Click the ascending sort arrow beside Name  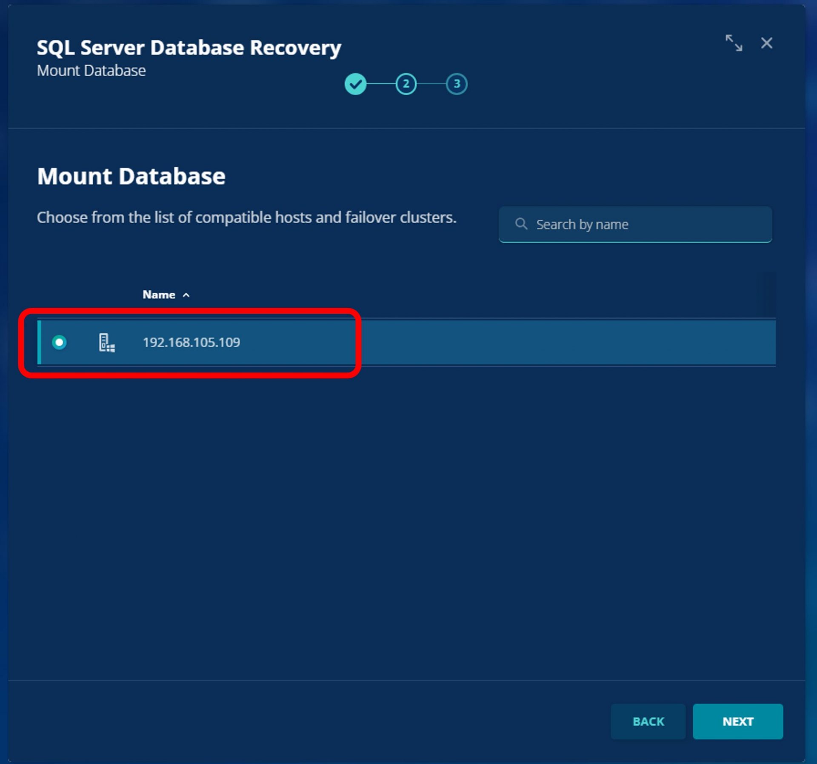tap(186, 295)
